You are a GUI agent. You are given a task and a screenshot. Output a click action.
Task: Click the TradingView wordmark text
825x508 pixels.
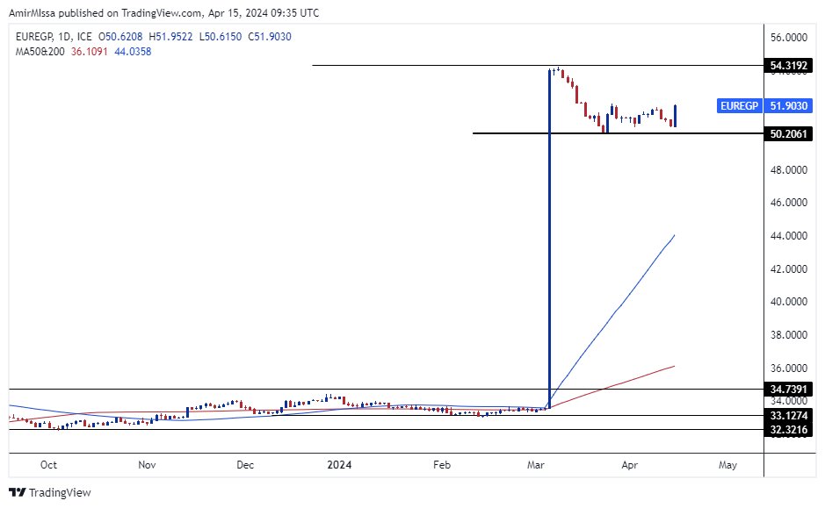[60, 492]
